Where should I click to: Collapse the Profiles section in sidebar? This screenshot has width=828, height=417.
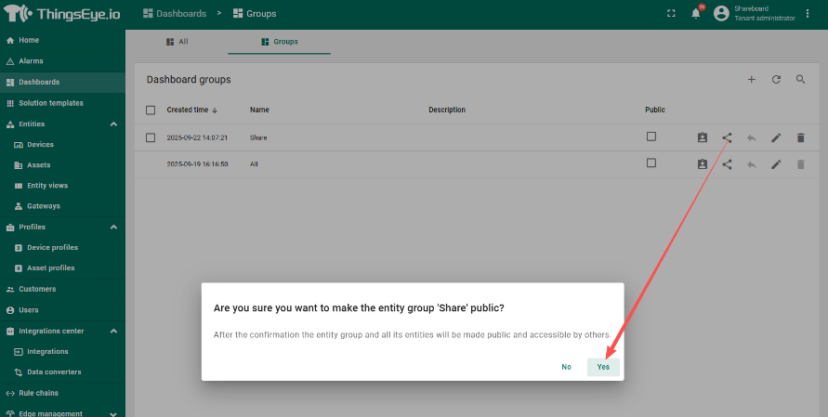113,227
